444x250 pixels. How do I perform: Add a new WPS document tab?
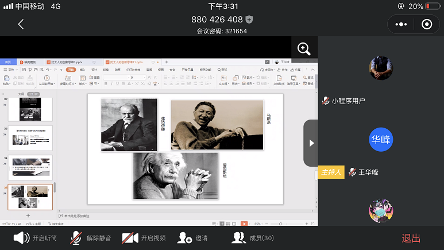tap(167, 62)
